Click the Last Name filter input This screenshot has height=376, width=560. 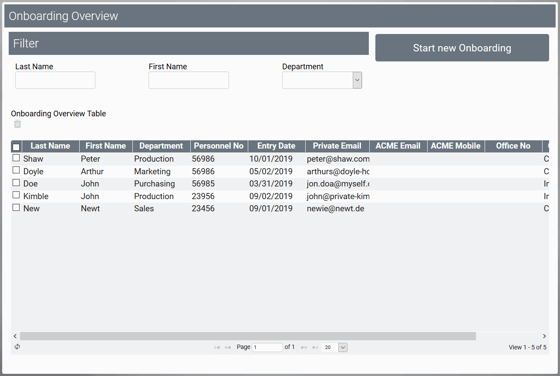(55, 80)
